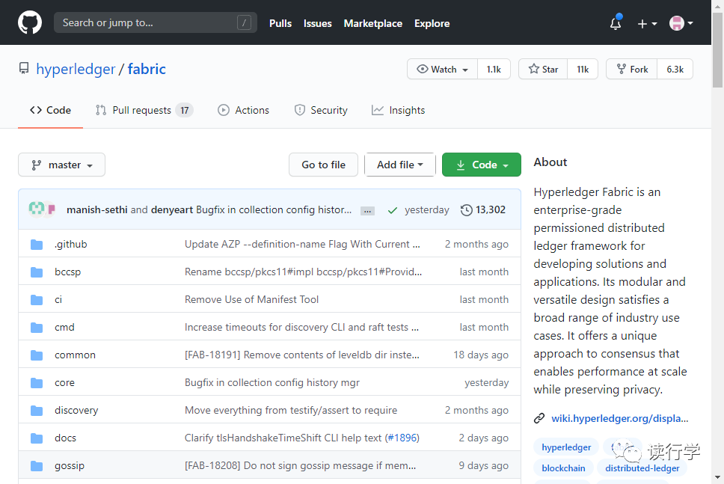This screenshot has width=724, height=484.
Task: Open the Watch dropdown
Action: tap(442, 70)
